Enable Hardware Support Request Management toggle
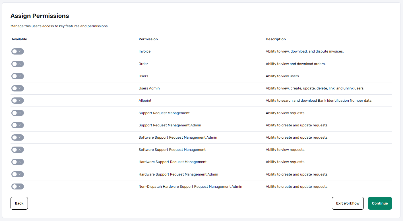This screenshot has height=221, width=403. pyautogui.click(x=18, y=162)
